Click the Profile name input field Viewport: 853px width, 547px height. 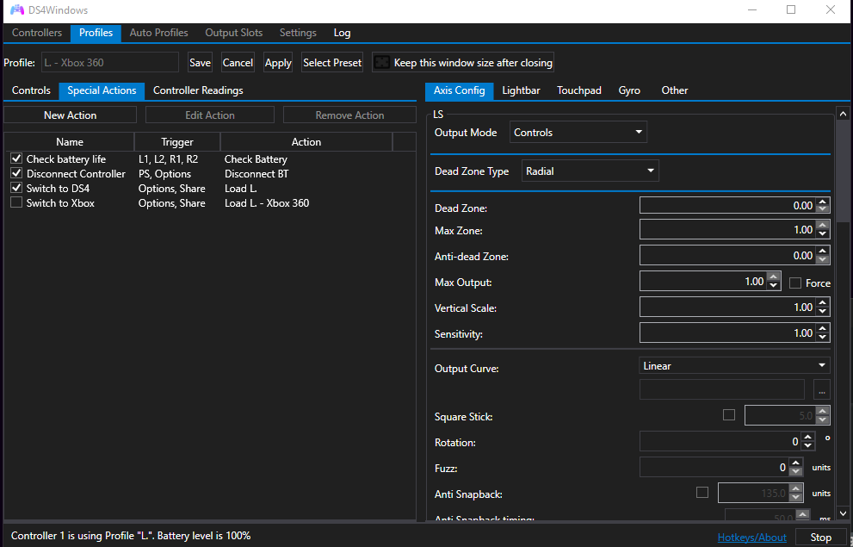click(110, 61)
